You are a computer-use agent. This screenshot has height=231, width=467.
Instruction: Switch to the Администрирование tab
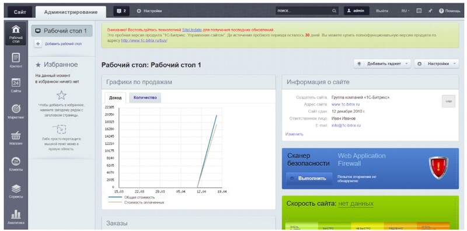71,12
